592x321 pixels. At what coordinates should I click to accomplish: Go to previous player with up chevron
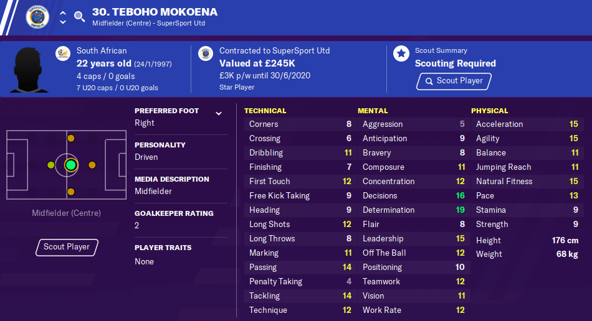[x=63, y=13]
